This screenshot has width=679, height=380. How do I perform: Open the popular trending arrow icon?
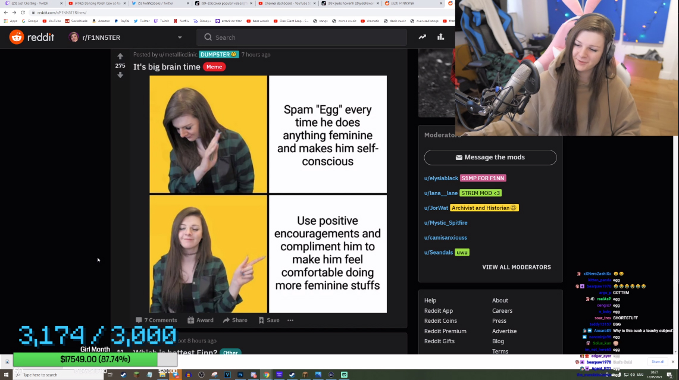[x=422, y=37]
